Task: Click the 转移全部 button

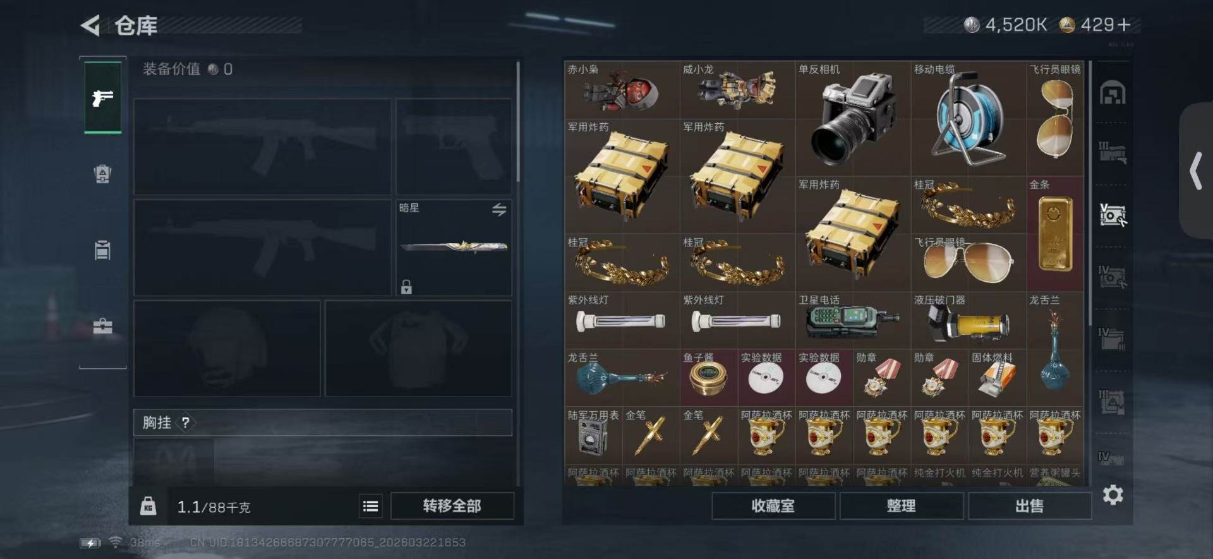Action: click(452, 506)
